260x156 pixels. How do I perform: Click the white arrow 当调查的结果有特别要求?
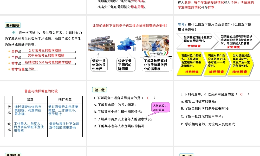(x=237, y=41)
